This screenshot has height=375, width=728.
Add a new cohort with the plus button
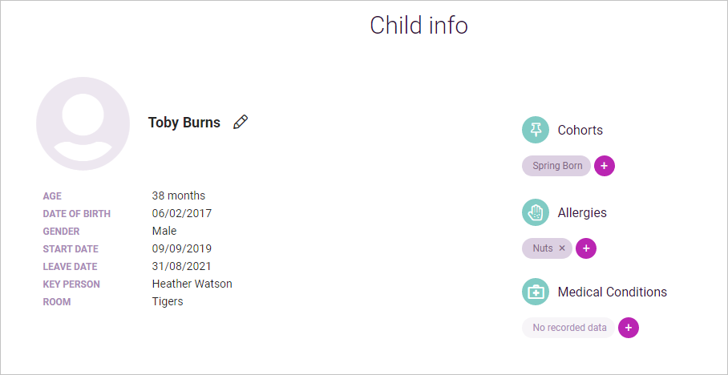[605, 166]
